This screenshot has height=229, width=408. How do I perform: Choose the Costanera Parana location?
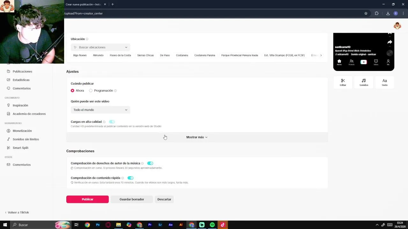(x=205, y=55)
